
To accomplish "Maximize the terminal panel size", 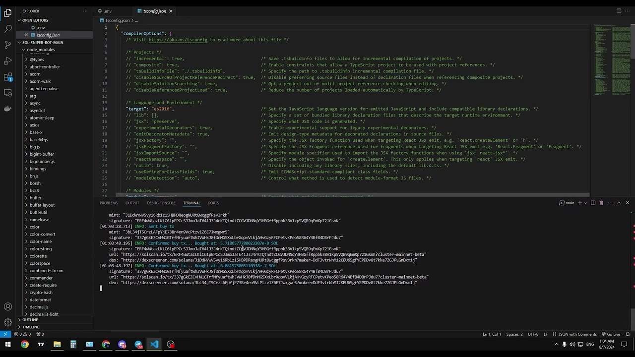I will click(619, 203).
